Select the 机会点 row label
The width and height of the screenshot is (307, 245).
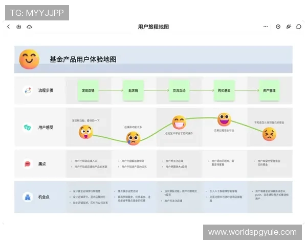tap(44, 197)
